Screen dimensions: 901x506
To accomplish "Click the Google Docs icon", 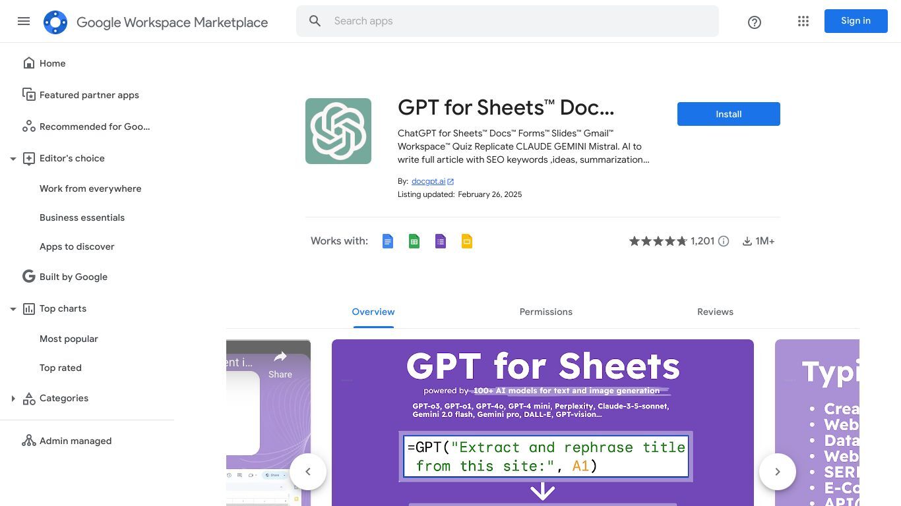I will pos(388,241).
